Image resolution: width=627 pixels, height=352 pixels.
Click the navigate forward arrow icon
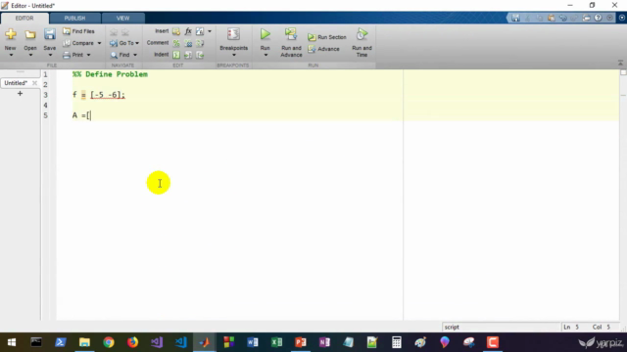click(125, 32)
